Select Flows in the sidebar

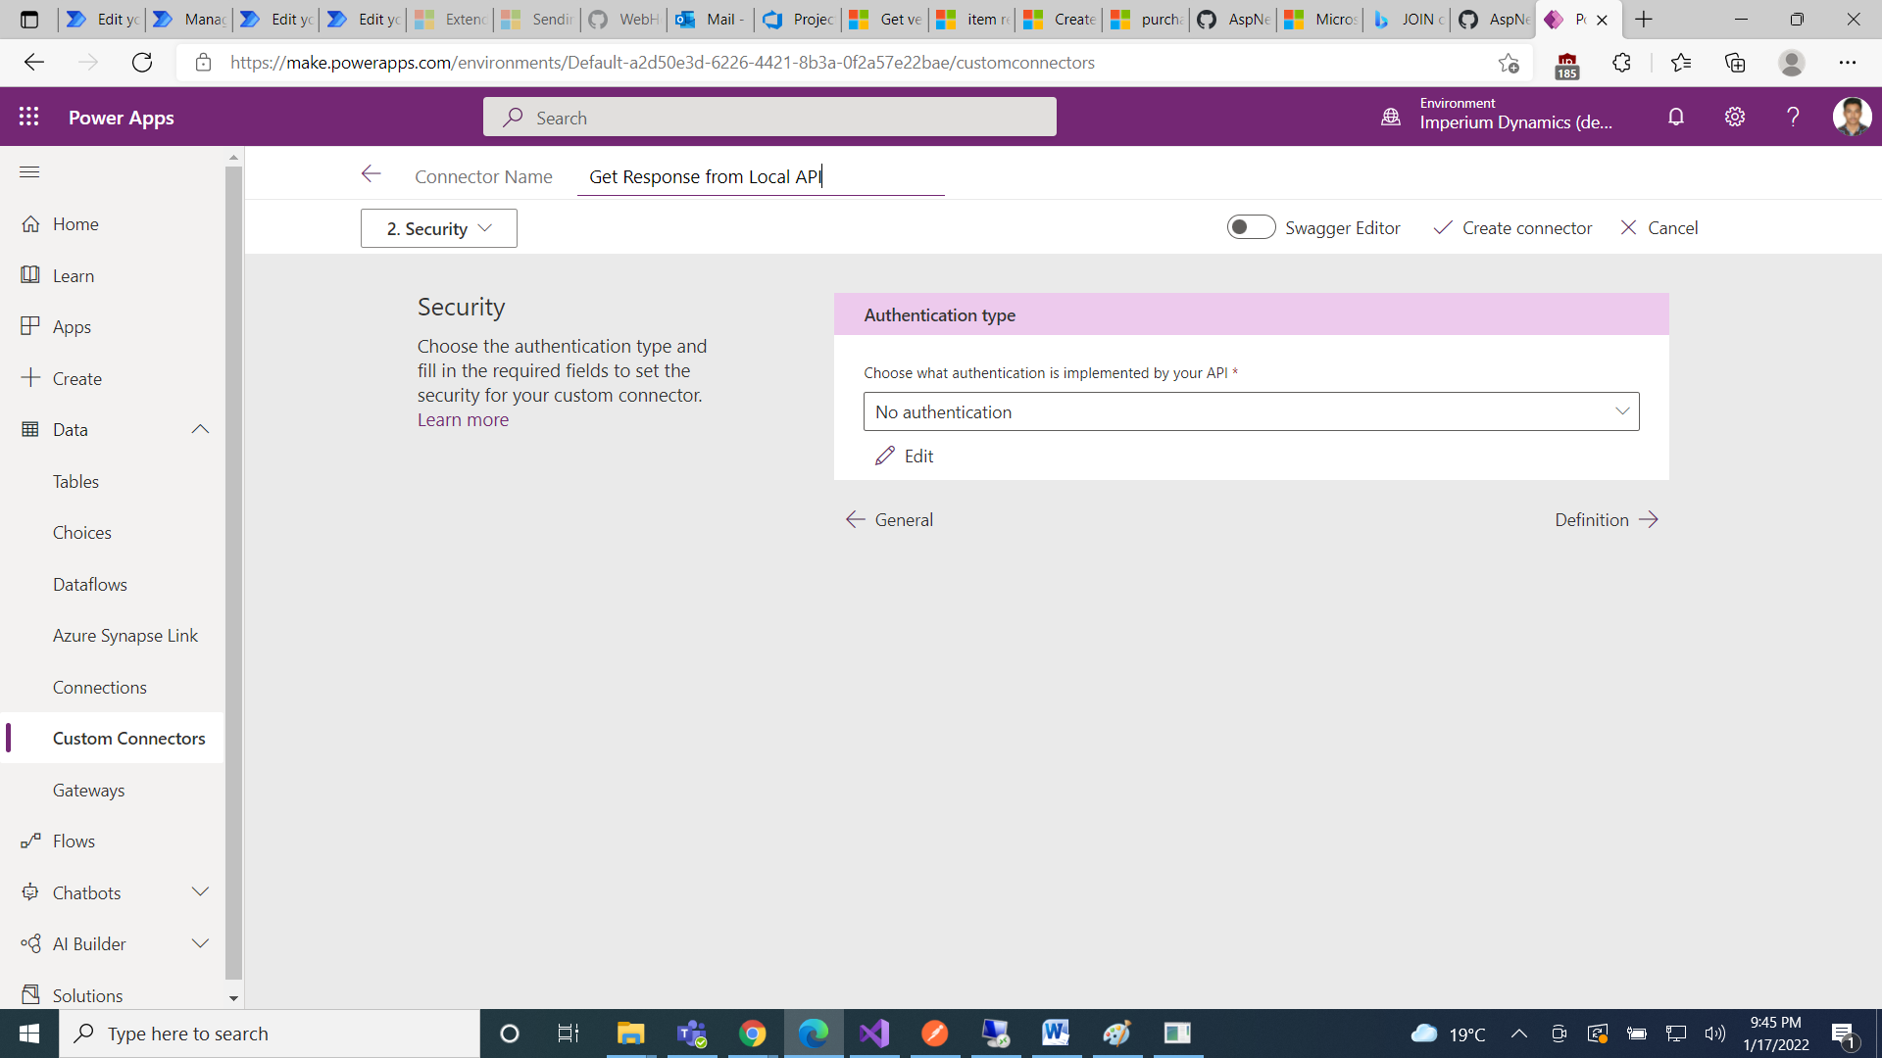tap(74, 841)
